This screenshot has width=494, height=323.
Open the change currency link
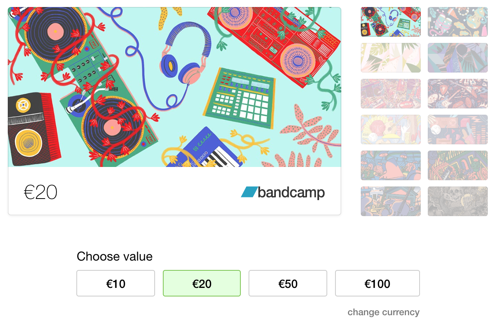[383, 312]
